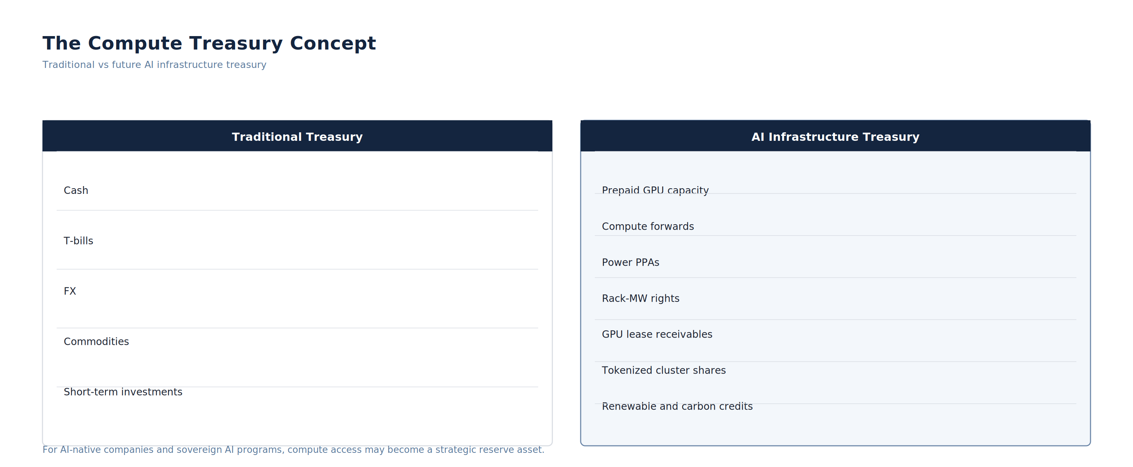Click the Traditional Treasury header
The height and width of the screenshot is (467, 1133).
(x=297, y=136)
